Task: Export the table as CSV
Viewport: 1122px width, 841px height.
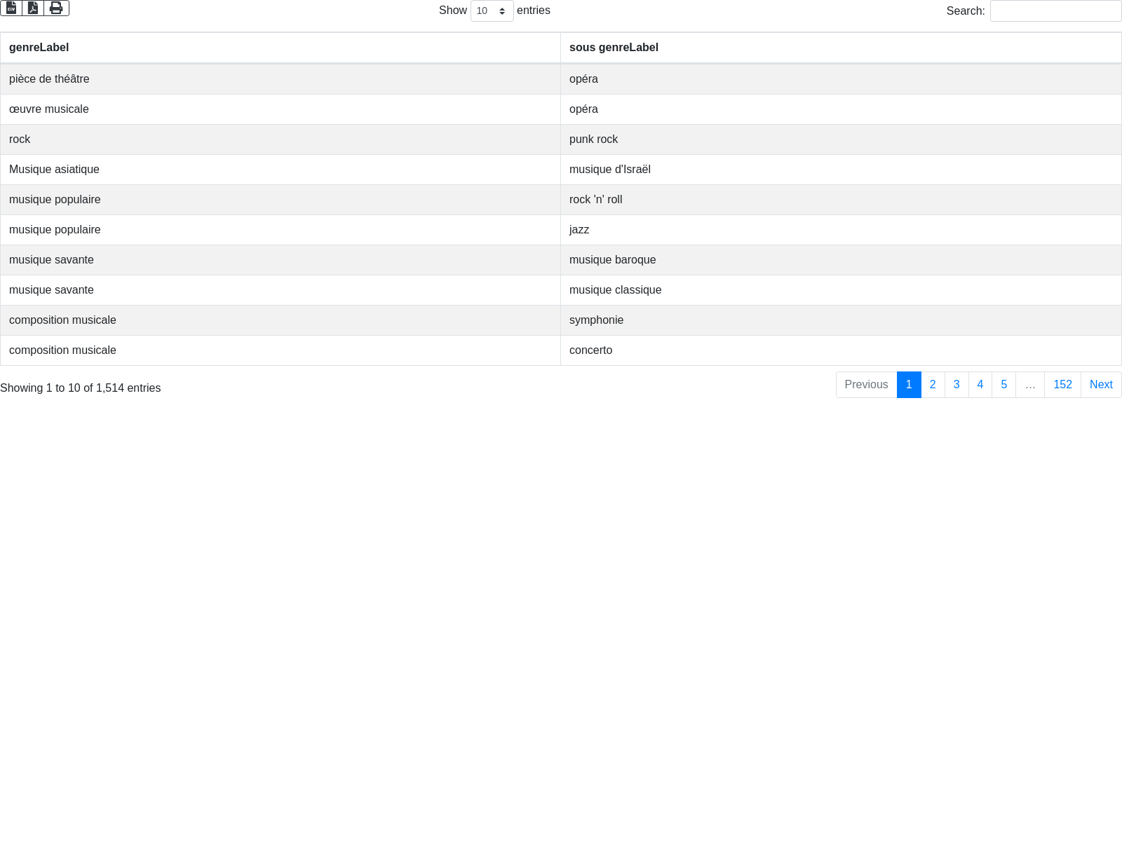Action: [x=11, y=8]
